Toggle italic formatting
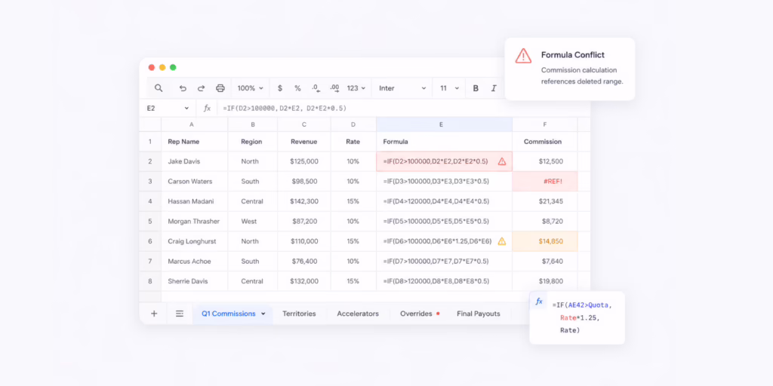 [x=494, y=88]
